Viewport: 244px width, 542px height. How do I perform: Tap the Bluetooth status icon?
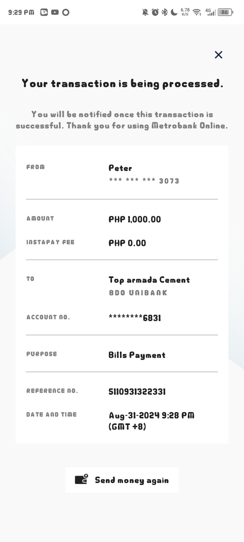click(165, 12)
